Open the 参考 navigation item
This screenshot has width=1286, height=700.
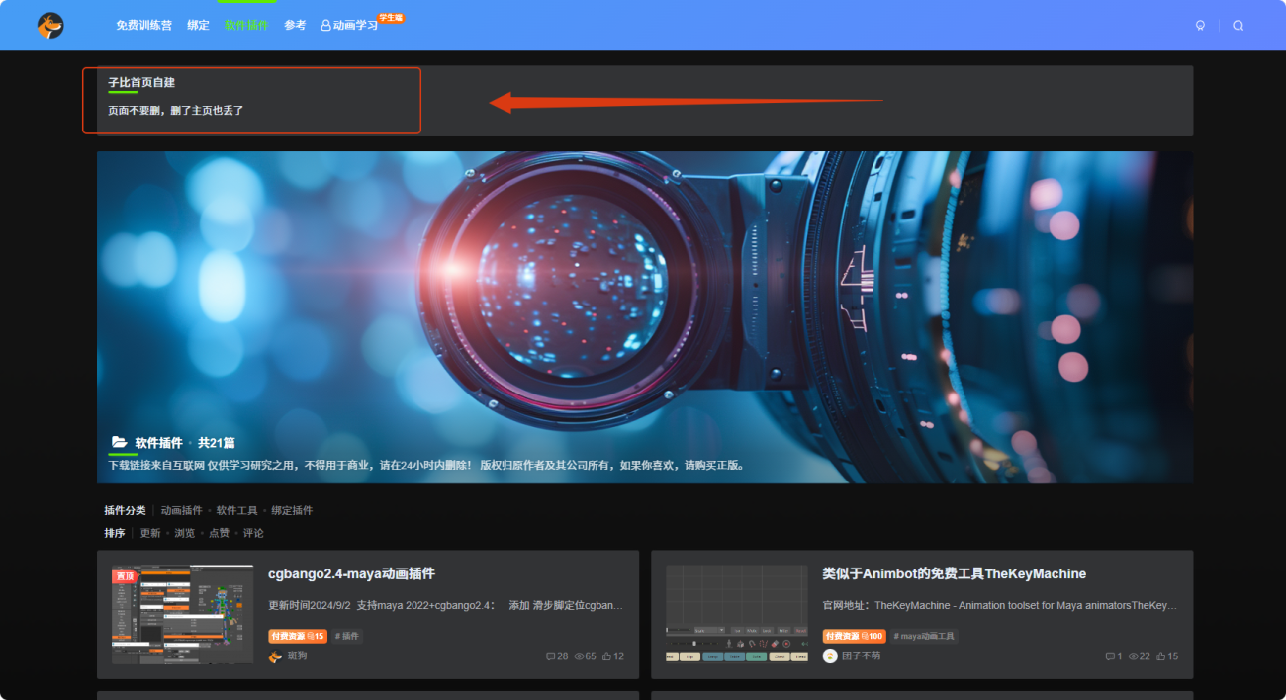[x=294, y=25]
